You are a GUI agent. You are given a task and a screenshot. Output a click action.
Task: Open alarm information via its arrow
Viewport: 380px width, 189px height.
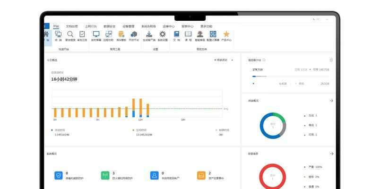332,154
